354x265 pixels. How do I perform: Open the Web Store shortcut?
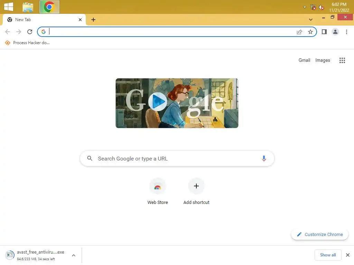[158, 191]
